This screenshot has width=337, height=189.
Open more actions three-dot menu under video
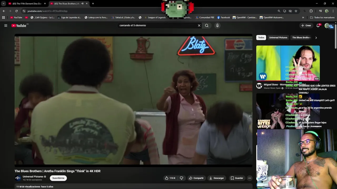(250, 178)
